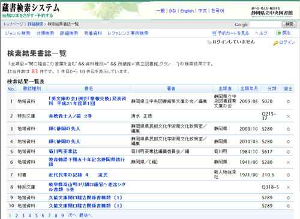
Task: Sort by No. column header
Action: [x=11, y=89]
